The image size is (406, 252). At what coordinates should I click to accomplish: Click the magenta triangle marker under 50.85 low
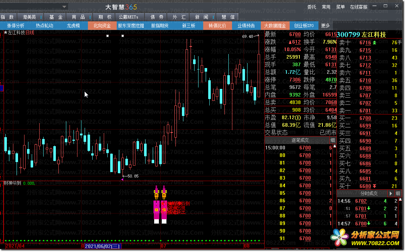click(122, 179)
